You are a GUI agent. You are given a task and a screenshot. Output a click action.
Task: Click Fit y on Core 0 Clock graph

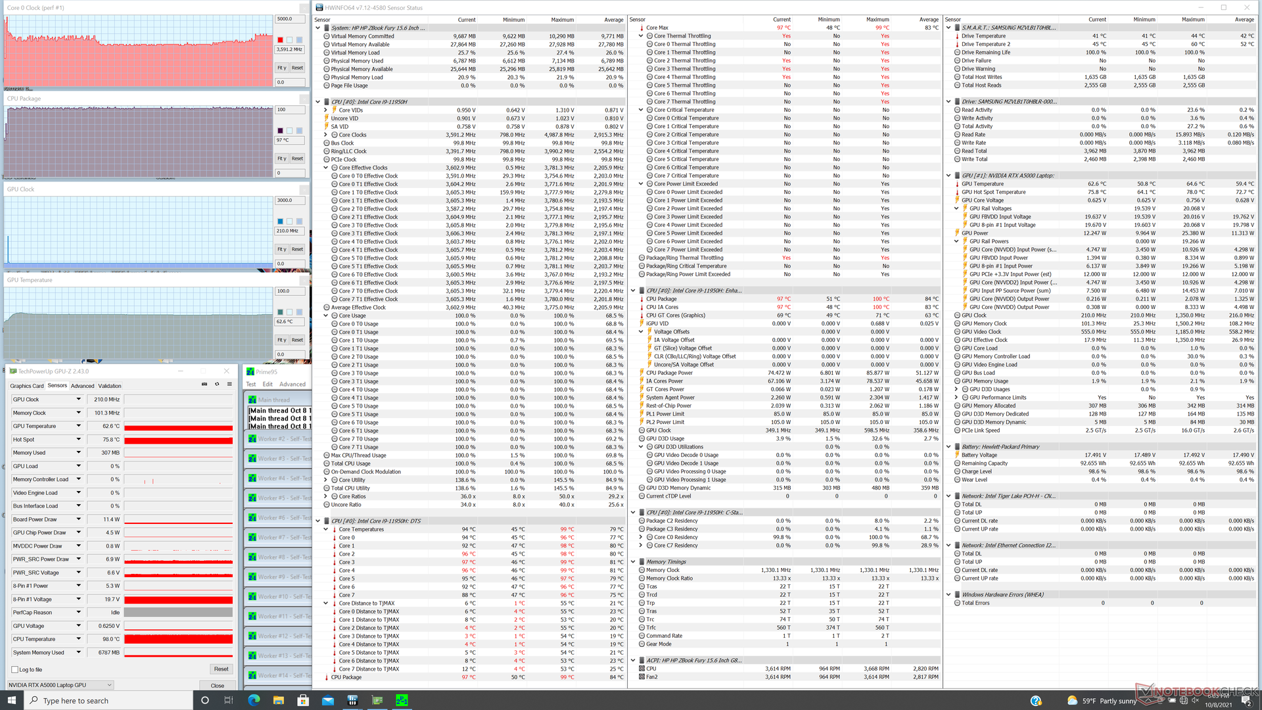coord(281,68)
